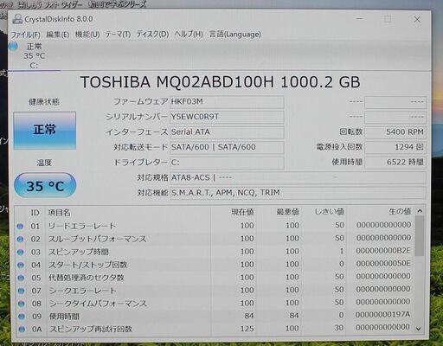Click the firmware field HKF03M
443x346 pixels.
(227, 102)
